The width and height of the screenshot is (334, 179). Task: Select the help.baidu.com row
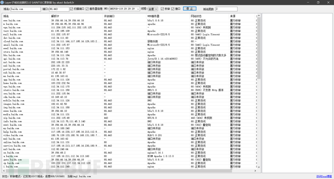129,132
